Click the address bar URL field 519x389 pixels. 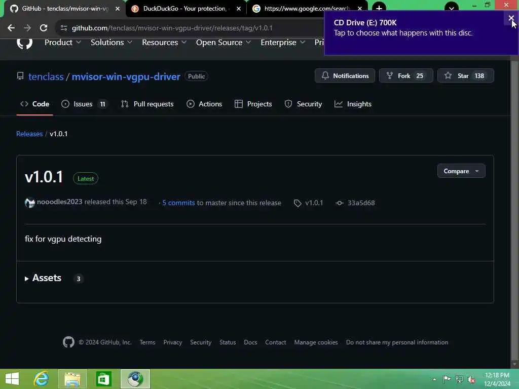172,28
